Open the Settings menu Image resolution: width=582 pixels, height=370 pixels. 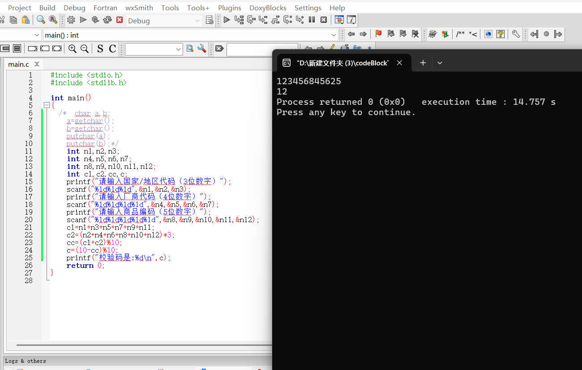coord(308,8)
